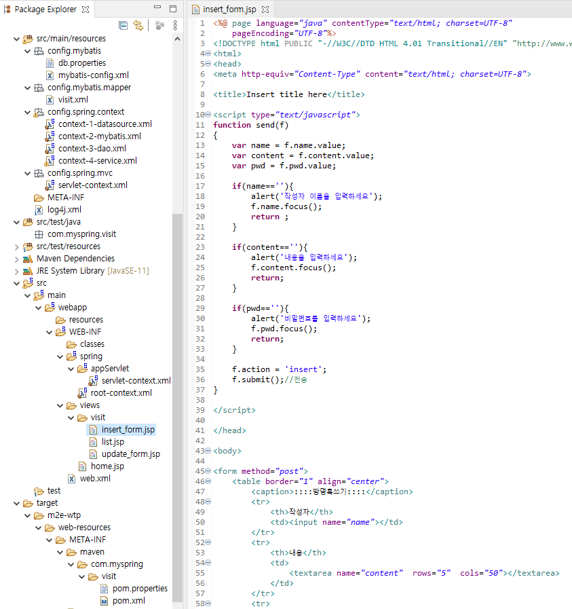This screenshot has width=572, height=609.
Task: Close the Package Explorer view tab
Action: tap(85, 10)
